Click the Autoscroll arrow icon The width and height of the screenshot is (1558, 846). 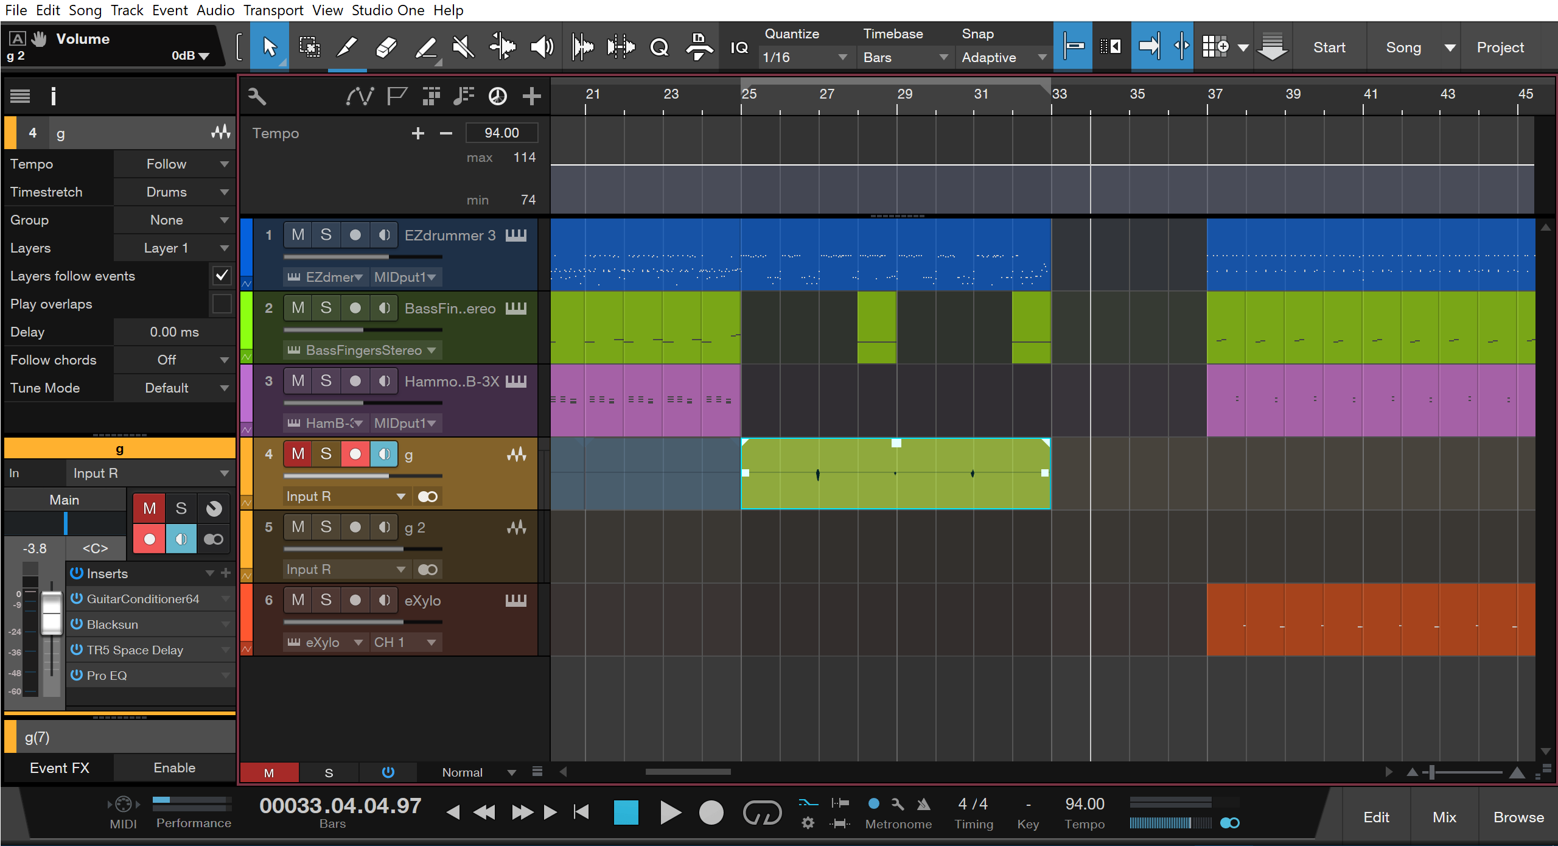pos(1149,47)
